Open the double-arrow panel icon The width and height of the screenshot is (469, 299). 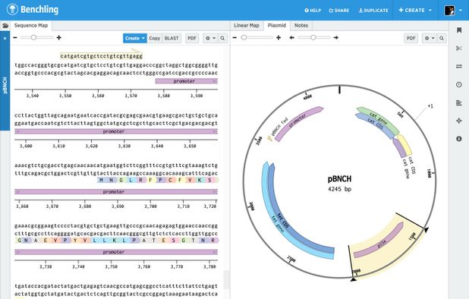(x=459, y=66)
